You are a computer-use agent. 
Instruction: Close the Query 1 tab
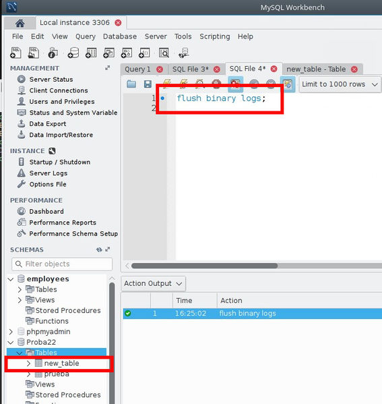click(x=160, y=69)
